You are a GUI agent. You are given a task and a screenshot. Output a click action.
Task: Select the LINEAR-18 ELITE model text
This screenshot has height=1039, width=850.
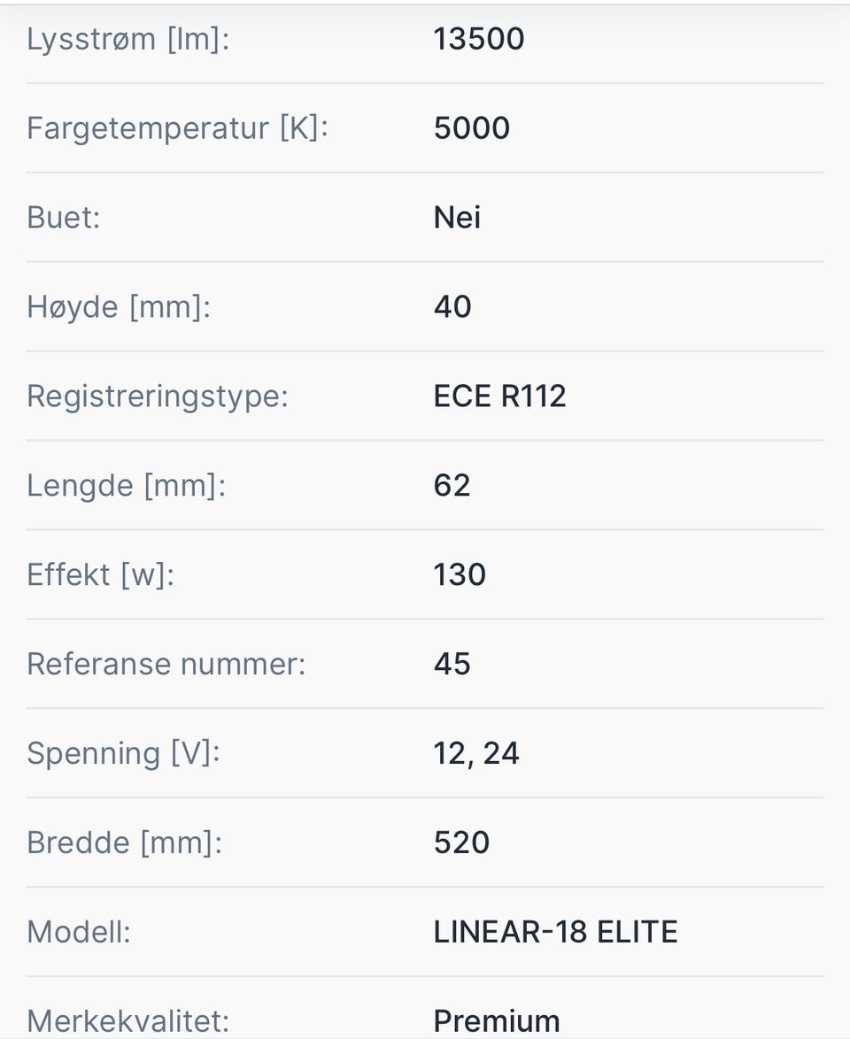(555, 933)
